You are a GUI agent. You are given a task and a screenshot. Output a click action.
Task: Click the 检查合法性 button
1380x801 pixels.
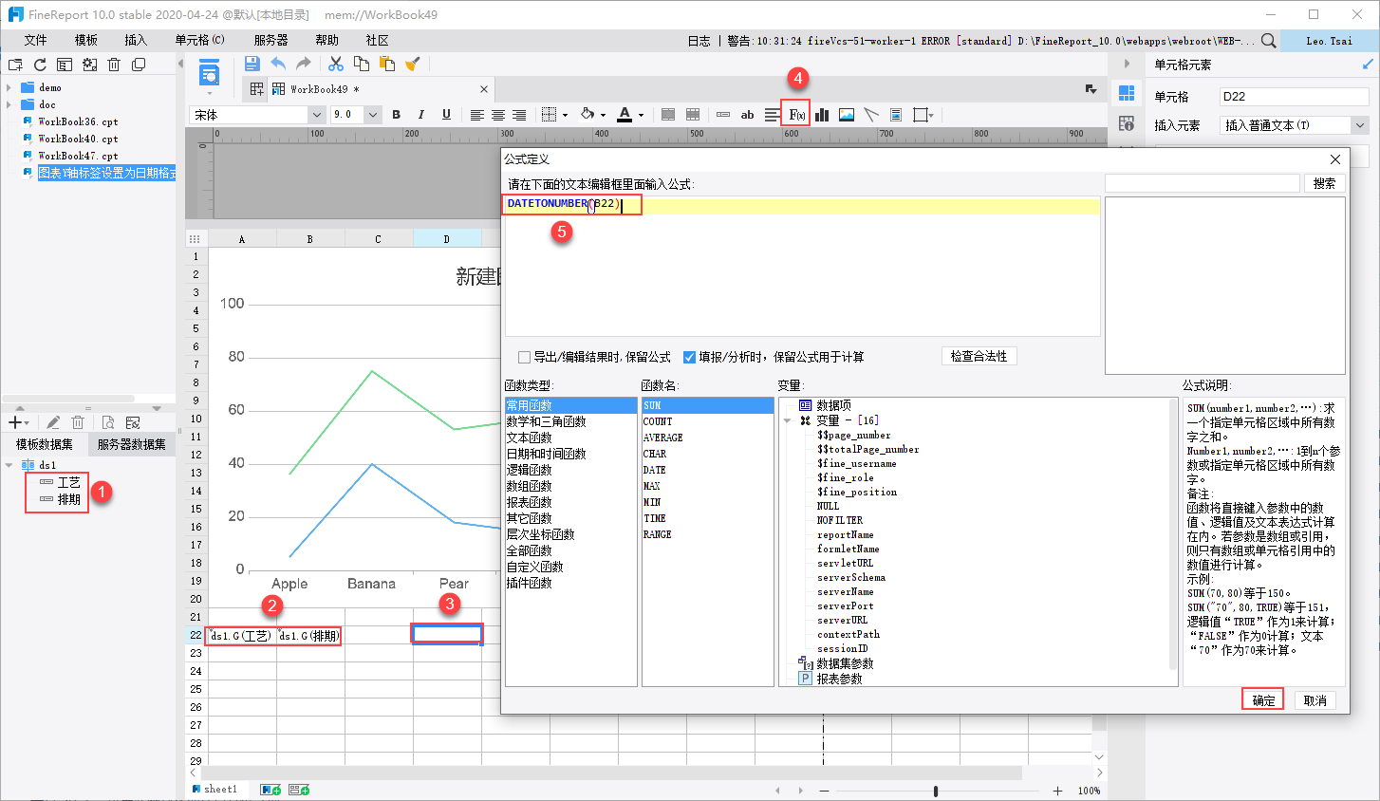979,356
